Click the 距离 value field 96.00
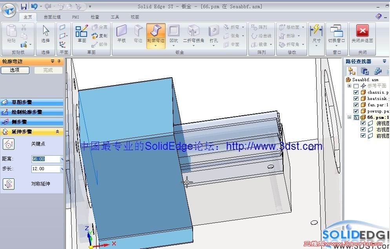The height and width of the screenshot is (249, 390). click(x=46, y=159)
